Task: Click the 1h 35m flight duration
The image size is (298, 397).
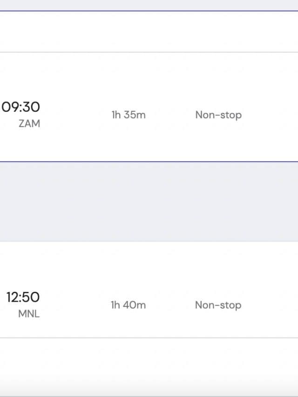Action: click(129, 115)
